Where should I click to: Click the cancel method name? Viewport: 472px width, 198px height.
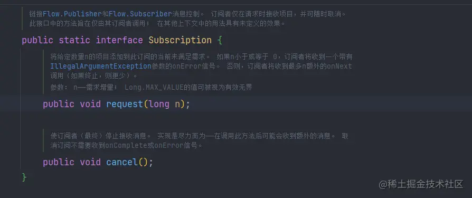pos(122,163)
